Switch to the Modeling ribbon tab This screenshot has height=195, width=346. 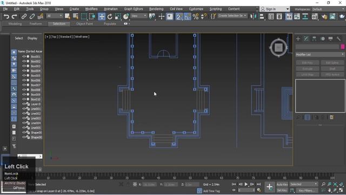click(15, 24)
